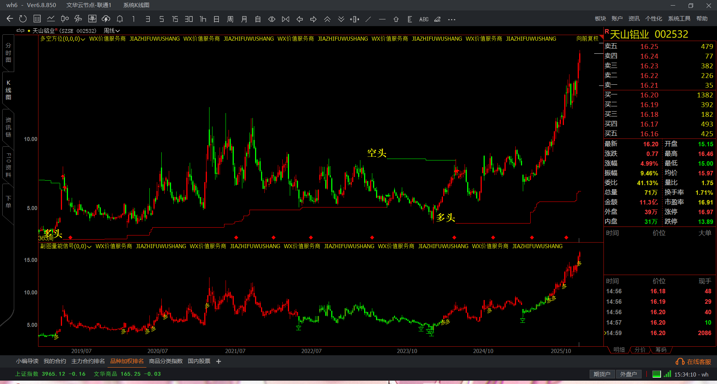Open the 多空方位(0,0,0) indicator dropdown
This screenshot has height=384, width=717.
(62, 38)
